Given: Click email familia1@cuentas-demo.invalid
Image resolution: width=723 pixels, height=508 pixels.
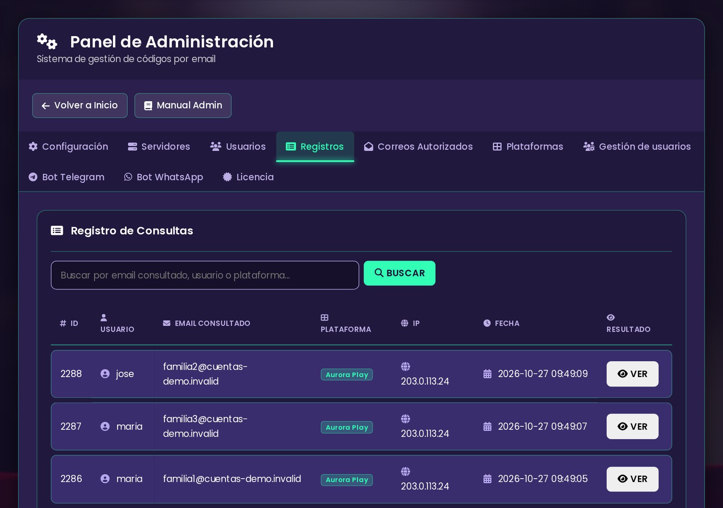Looking at the screenshot, I should tap(232, 479).
